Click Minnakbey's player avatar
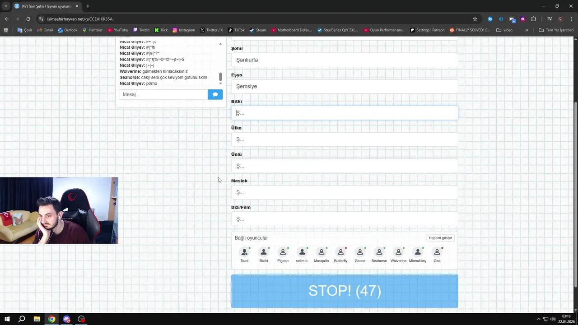The image size is (578, 325). coord(418,252)
